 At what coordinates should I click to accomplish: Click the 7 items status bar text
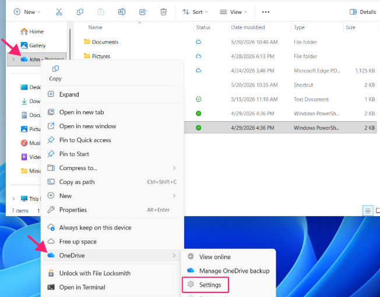20,211
